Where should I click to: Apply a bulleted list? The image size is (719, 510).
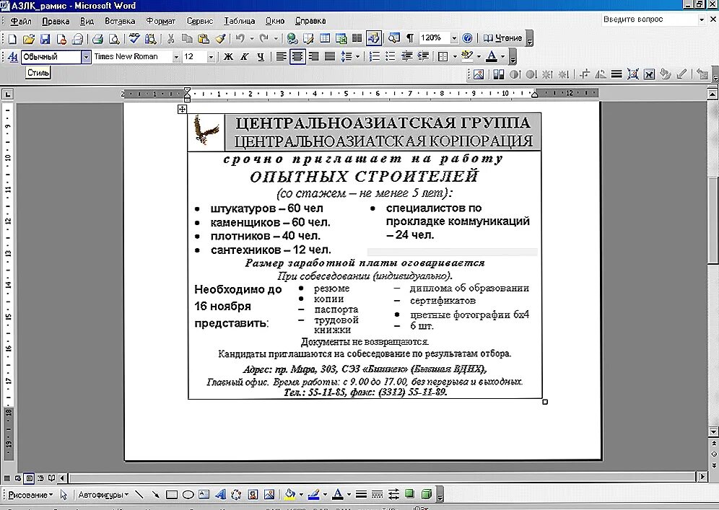[391, 57]
